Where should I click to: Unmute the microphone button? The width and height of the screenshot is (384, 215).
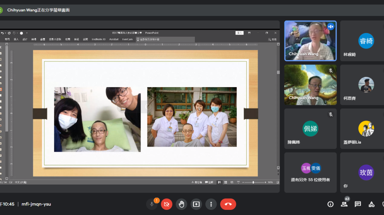(x=151, y=204)
